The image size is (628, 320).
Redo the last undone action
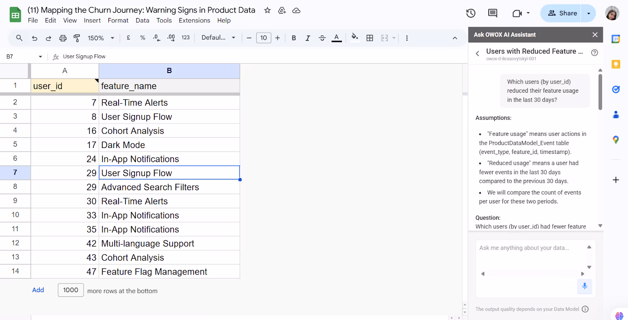coord(49,38)
